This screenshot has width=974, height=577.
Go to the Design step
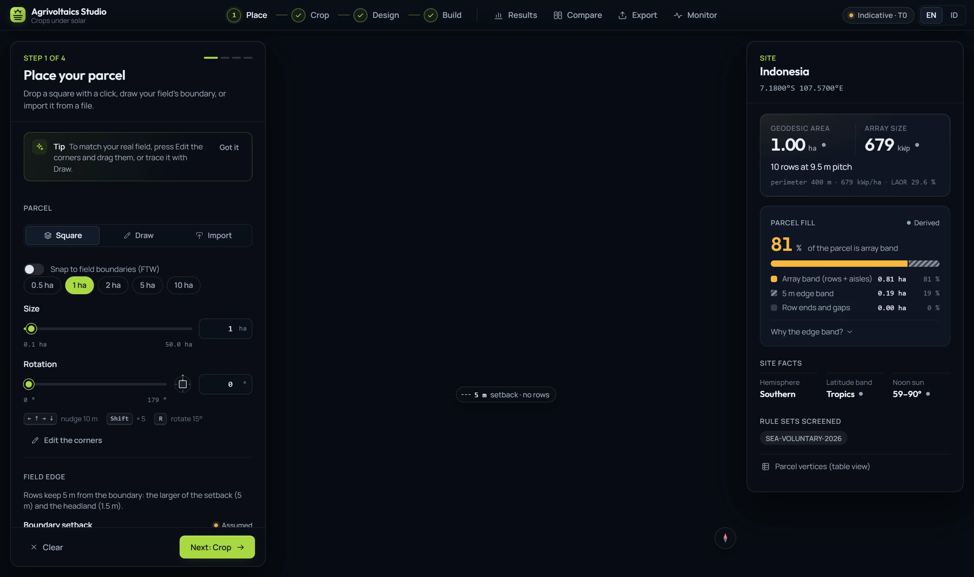[377, 15]
